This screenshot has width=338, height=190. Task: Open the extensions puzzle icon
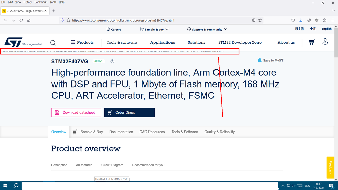point(325,20)
